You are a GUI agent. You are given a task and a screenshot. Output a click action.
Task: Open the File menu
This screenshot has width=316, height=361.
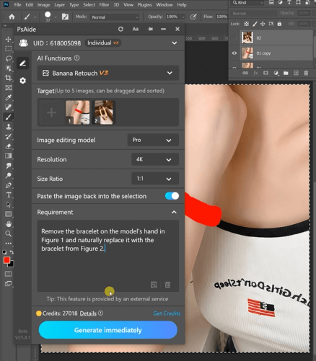tap(17, 5)
